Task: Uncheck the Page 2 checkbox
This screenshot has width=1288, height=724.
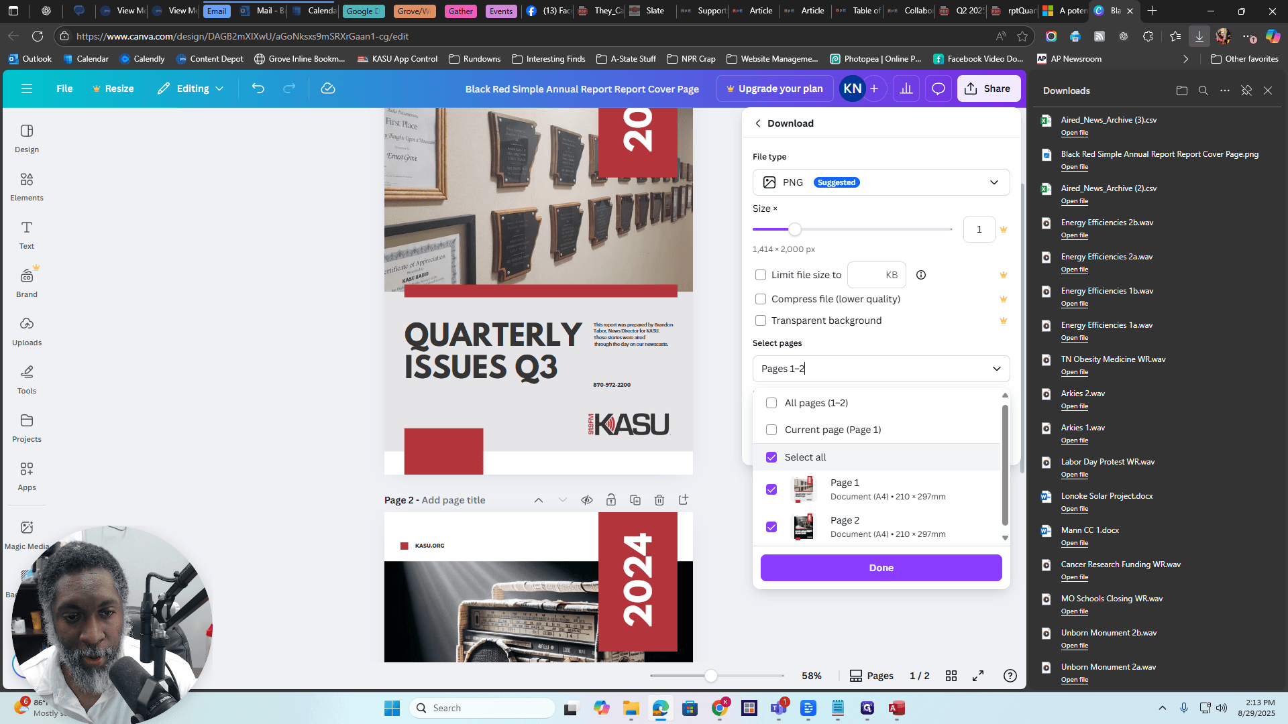Action: (x=771, y=527)
